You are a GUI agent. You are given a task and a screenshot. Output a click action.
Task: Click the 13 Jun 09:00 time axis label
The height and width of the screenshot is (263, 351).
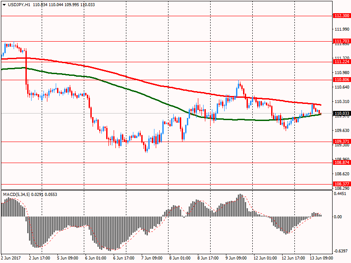point(322,258)
